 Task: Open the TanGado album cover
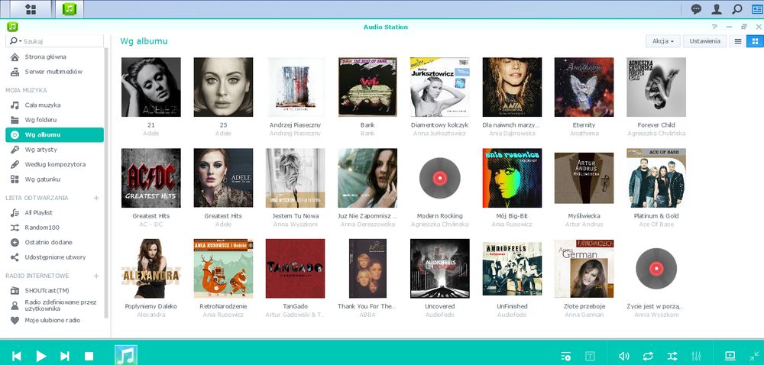click(x=295, y=268)
